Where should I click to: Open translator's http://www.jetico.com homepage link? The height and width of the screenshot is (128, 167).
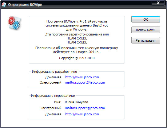tap(82, 114)
